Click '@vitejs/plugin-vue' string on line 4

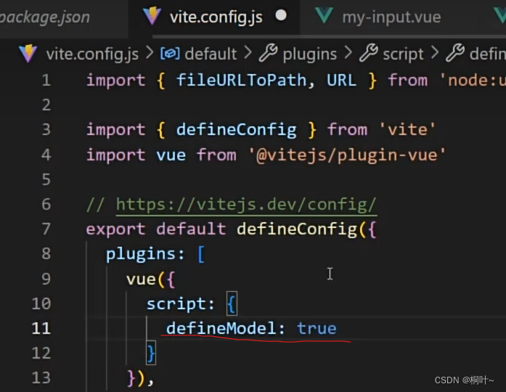click(x=348, y=155)
